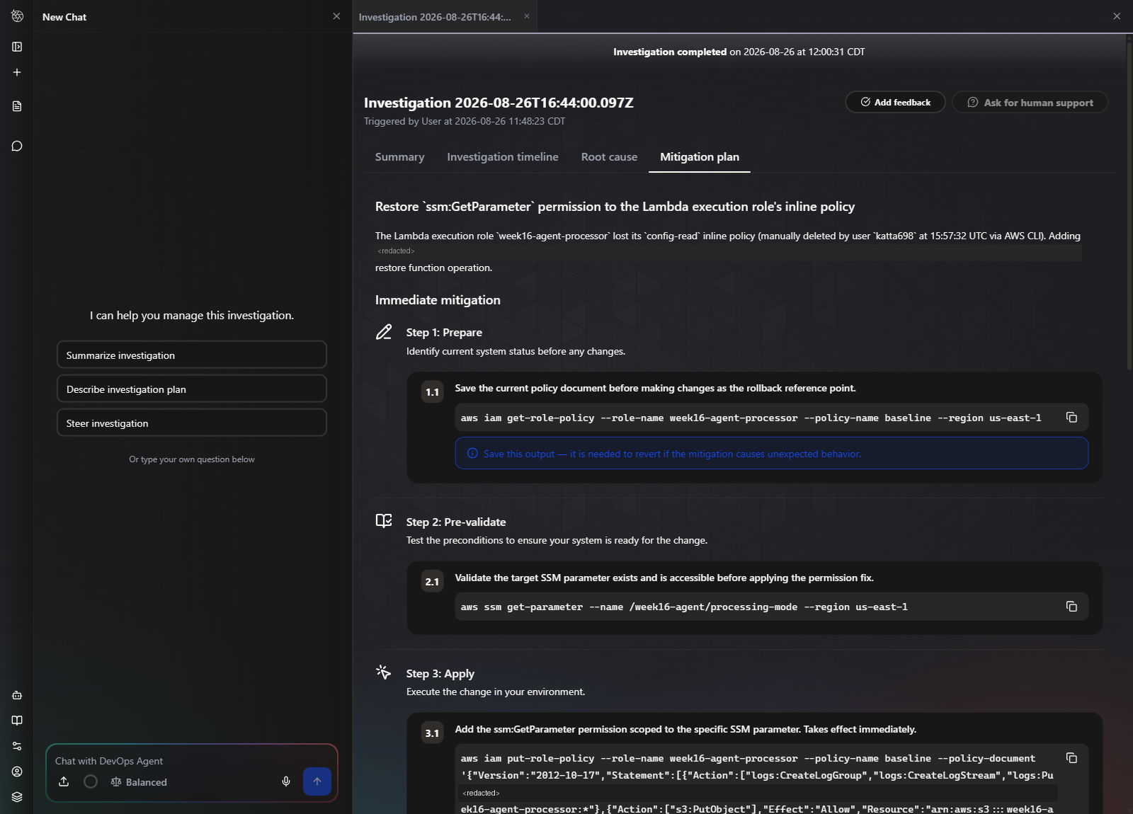
Task: Click Describe investigation plan suggestion
Action: [192, 389]
